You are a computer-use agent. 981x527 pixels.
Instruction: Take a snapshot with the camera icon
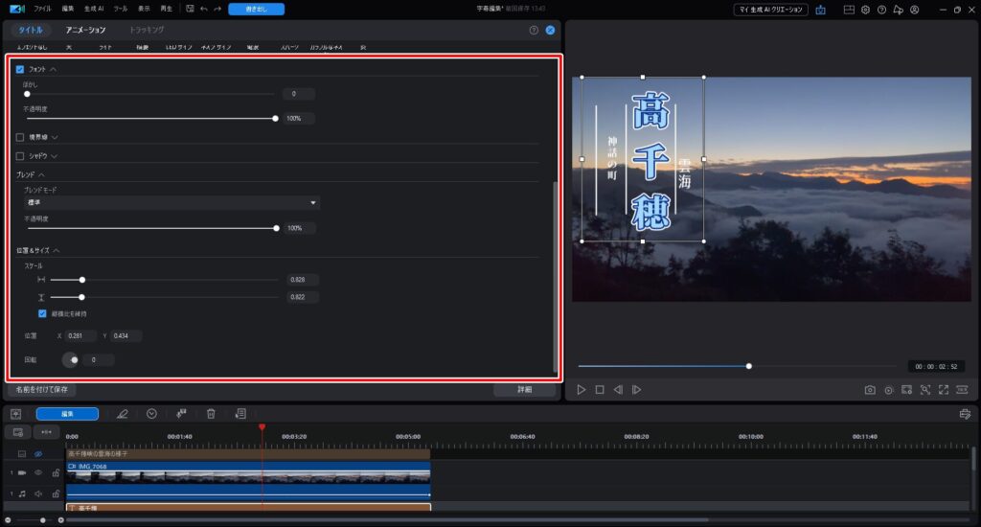point(870,390)
